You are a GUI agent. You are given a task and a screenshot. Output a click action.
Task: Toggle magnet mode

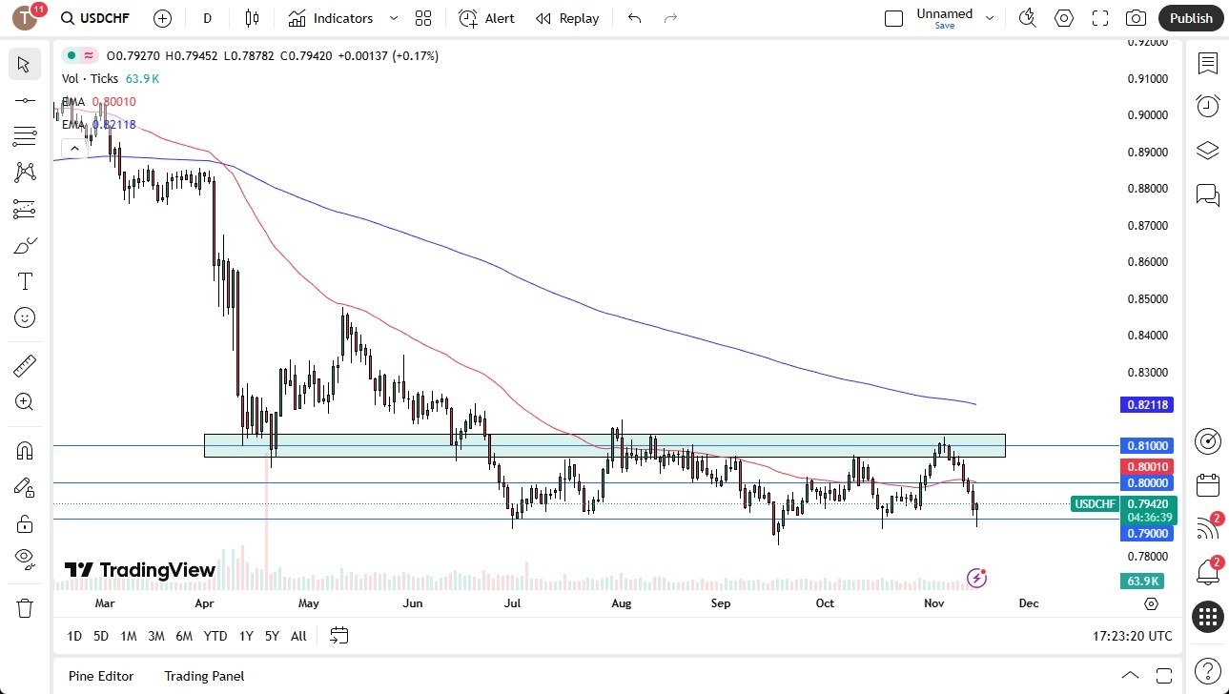pyautogui.click(x=24, y=449)
